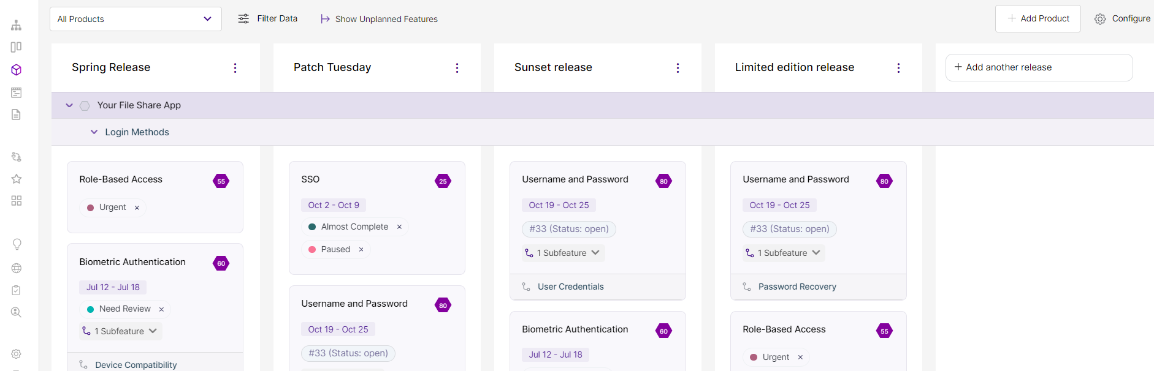The height and width of the screenshot is (371, 1154).
Task: Click the purple cube releases icon
Action: coord(17,70)
